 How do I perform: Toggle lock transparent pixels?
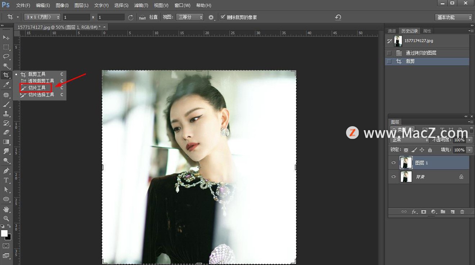406,150
